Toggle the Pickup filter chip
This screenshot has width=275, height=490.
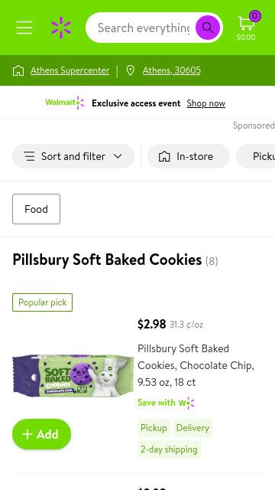point(256,156)
